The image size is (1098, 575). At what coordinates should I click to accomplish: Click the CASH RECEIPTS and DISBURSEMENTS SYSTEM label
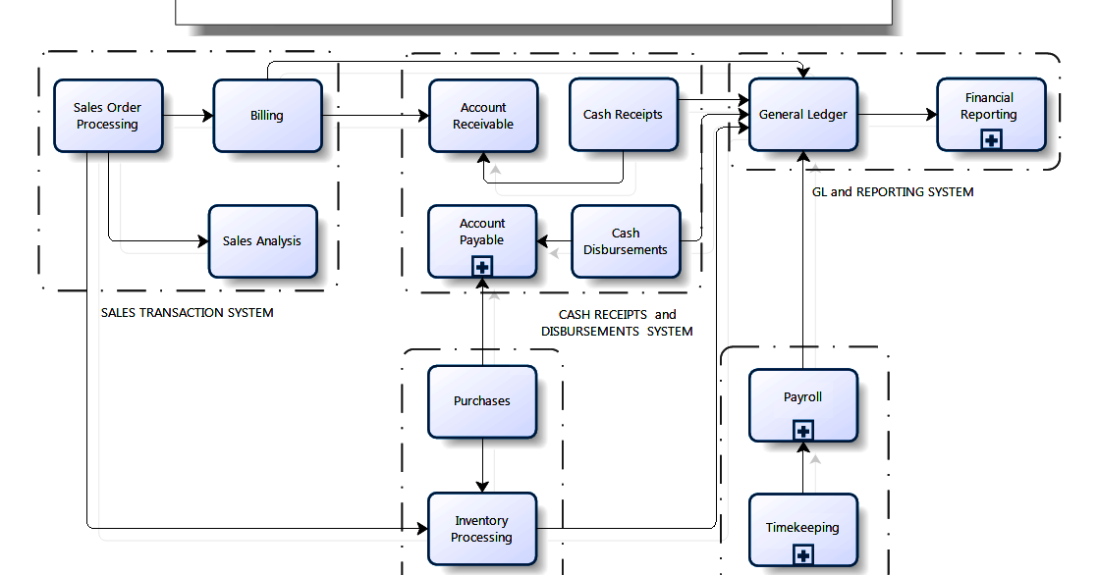617,323
